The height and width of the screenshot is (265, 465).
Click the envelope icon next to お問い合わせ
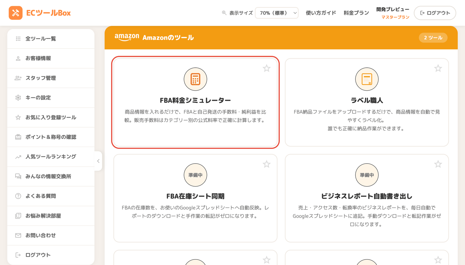pos(18,235)
